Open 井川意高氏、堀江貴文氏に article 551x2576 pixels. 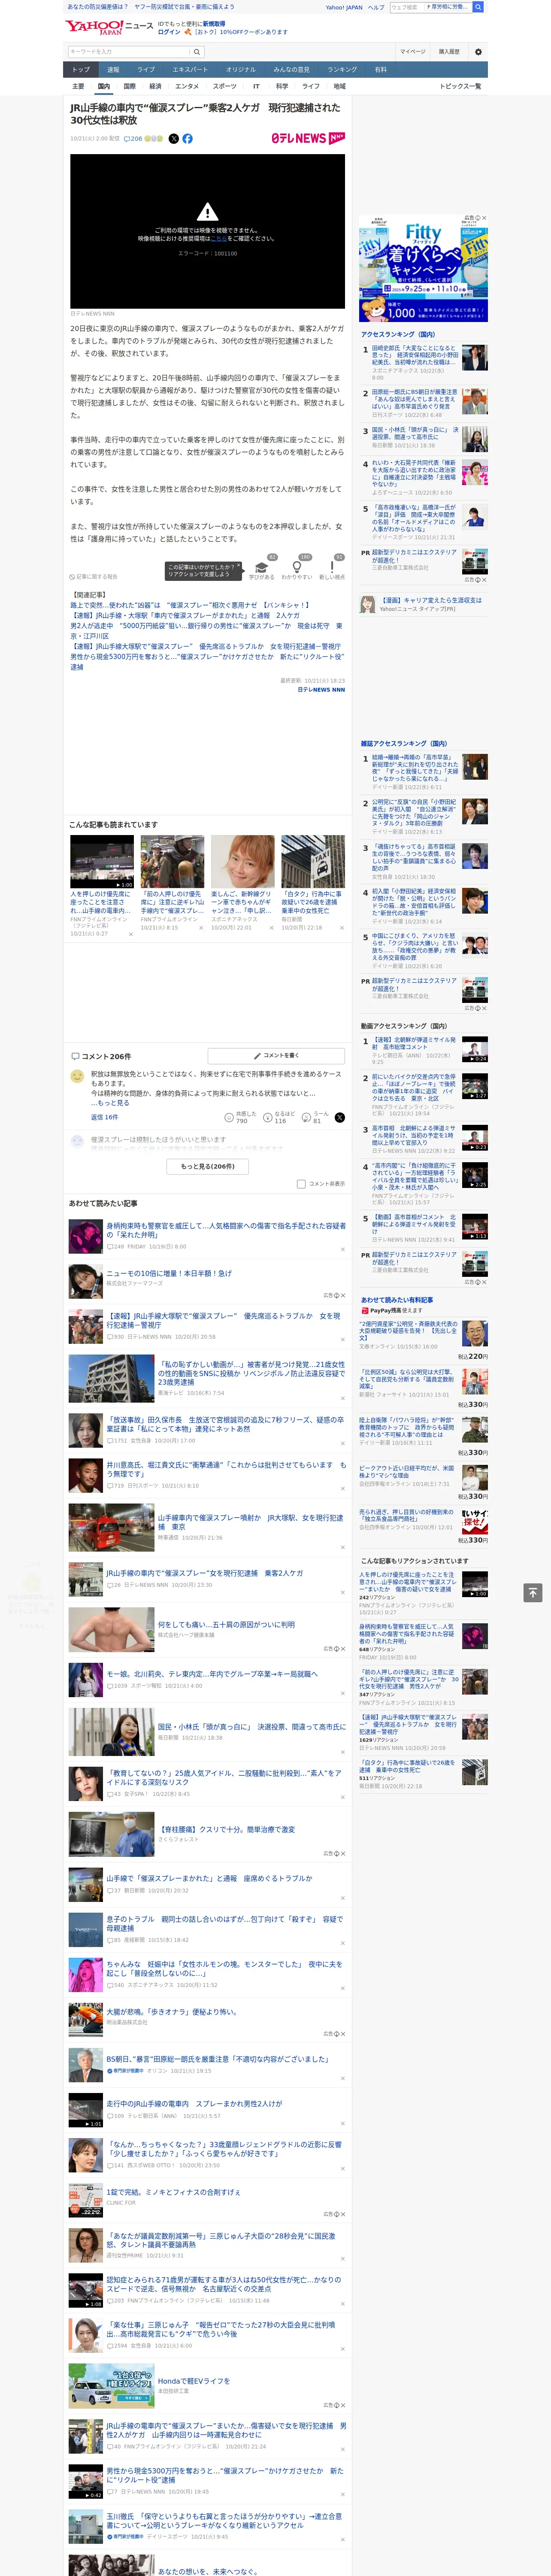click(x=226, y=1469)
